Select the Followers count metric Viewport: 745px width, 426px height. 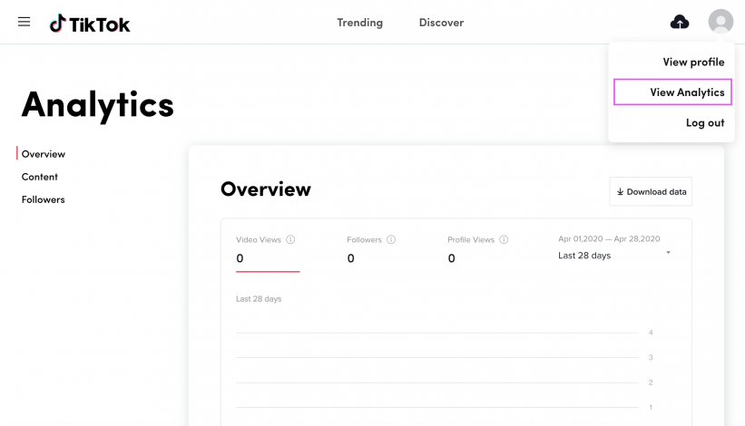[371, 250]
